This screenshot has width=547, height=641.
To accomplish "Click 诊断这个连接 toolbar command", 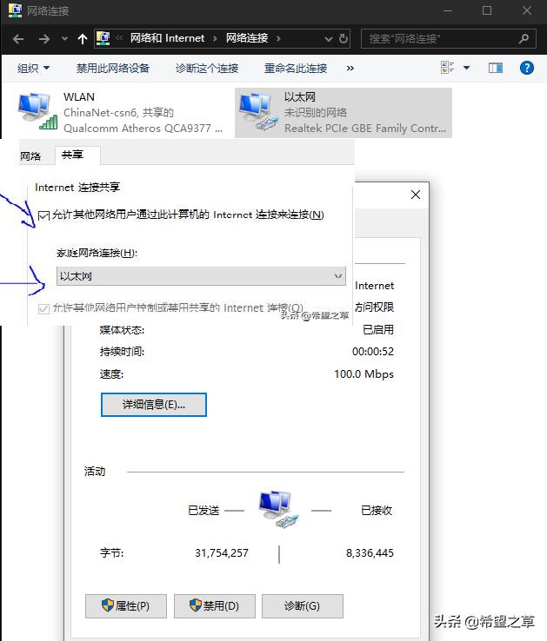I will pyautogui.click(x=207, y=68).
